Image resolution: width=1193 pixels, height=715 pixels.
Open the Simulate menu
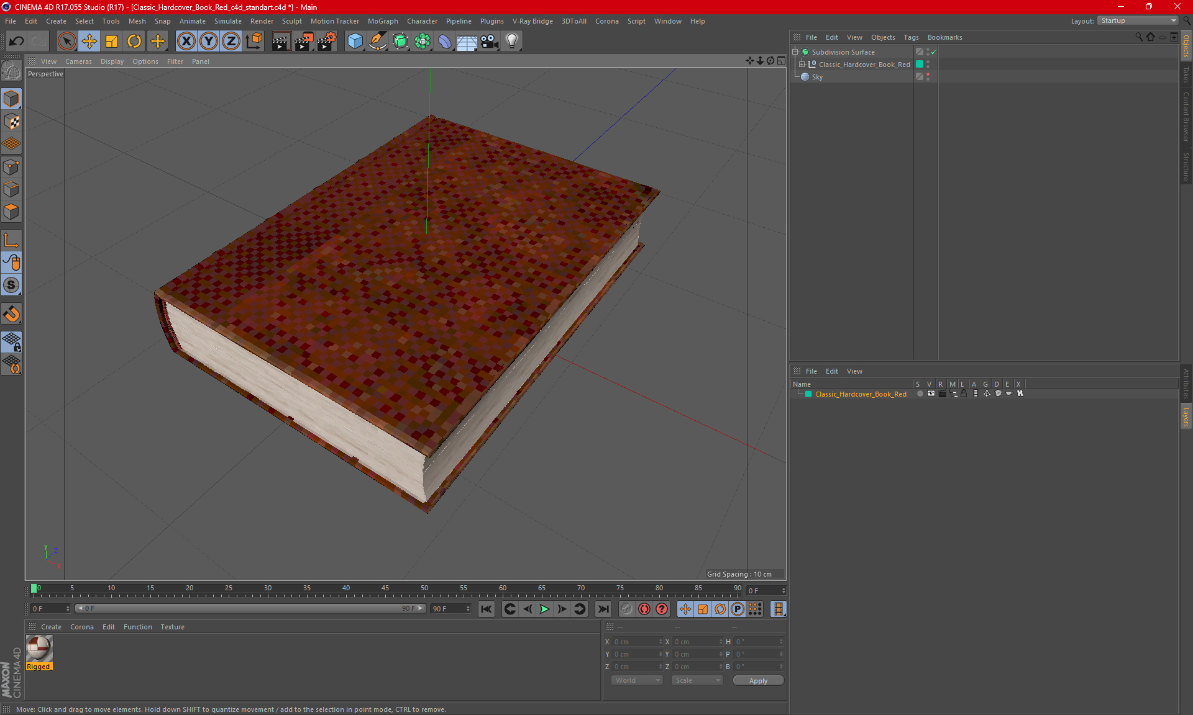point(228,21)
